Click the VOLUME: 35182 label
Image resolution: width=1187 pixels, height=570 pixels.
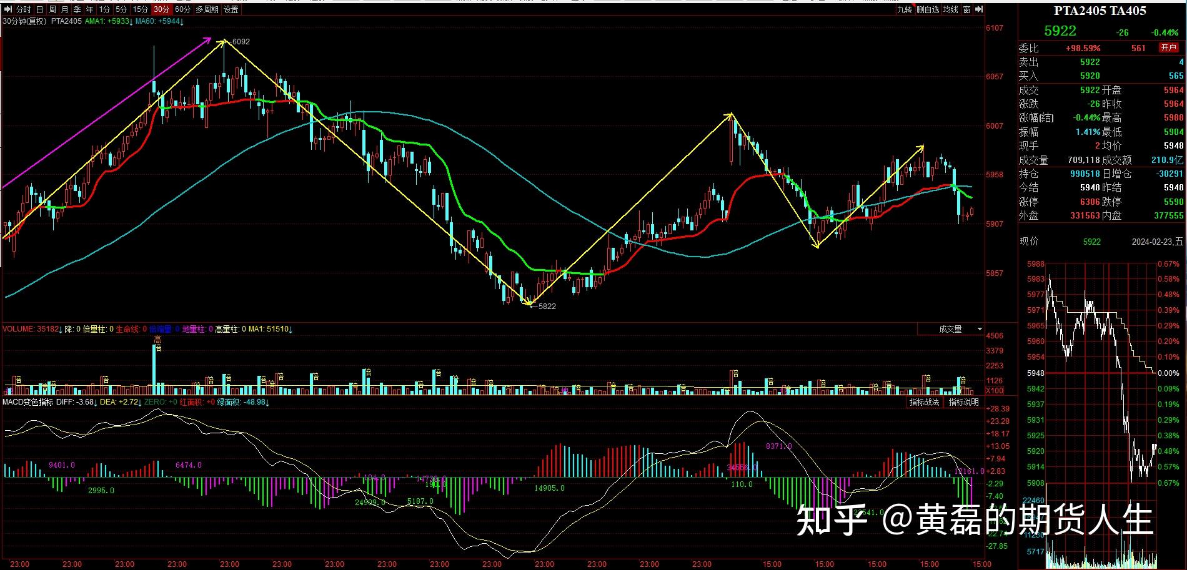(32, 329)
